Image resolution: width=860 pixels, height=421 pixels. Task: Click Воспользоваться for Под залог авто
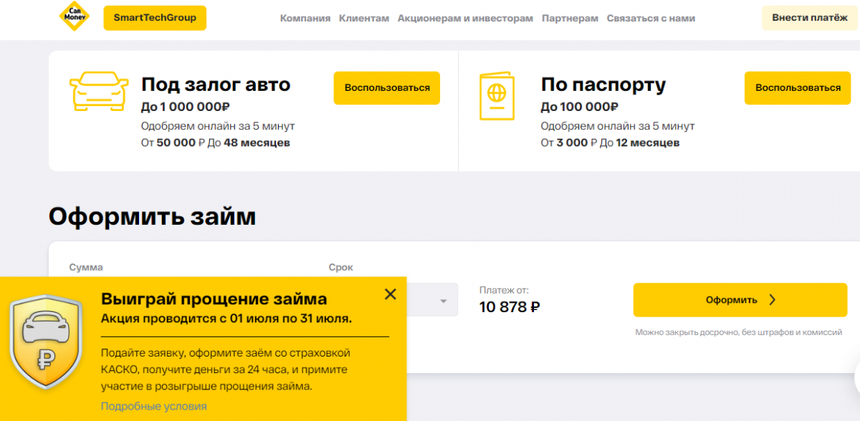click(387, 88)
